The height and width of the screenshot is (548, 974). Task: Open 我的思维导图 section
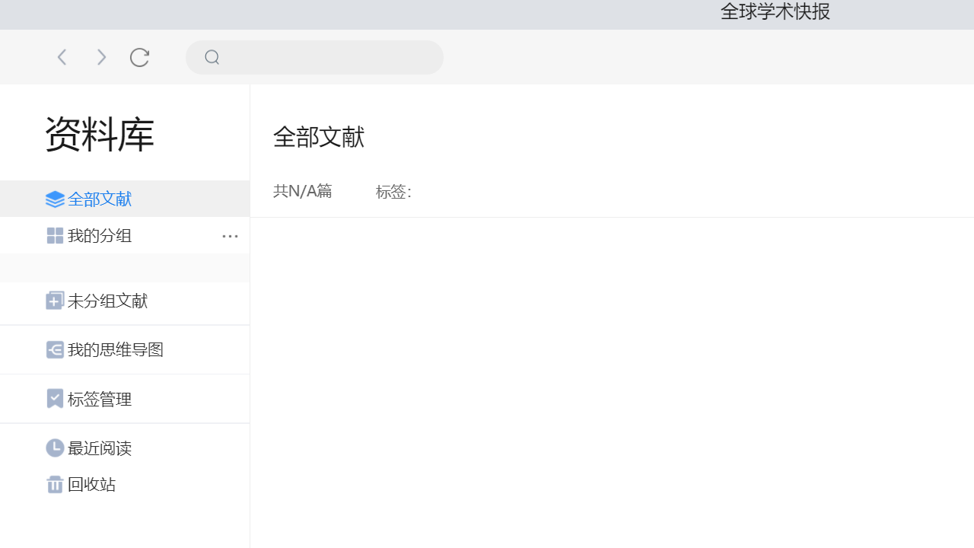tap(116, 350)
